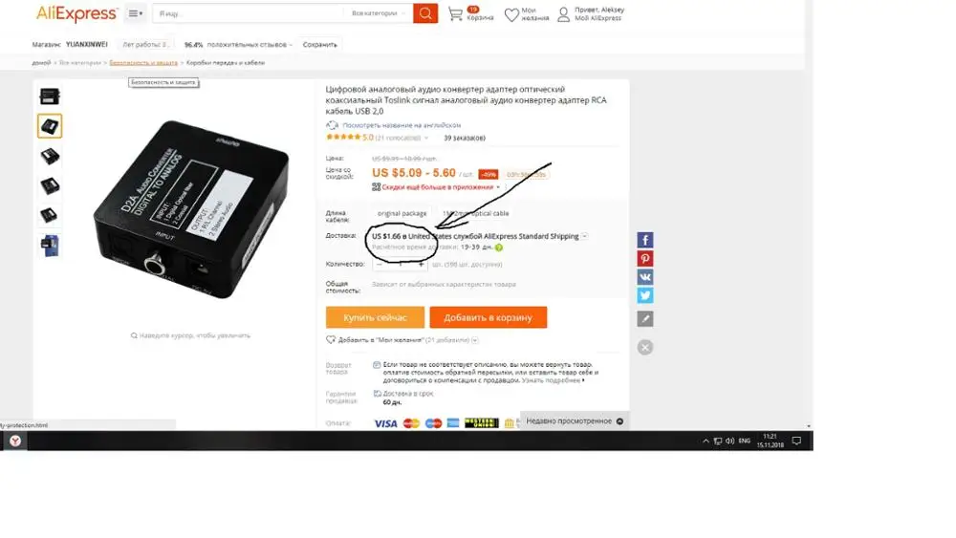The width and height of the screenshot is (956, 538).
Task: Open the shopping cart icon
Action: 455,14
